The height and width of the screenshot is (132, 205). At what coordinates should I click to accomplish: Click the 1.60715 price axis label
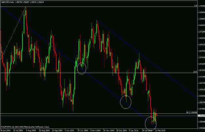pyautogui.click(x=202, y=83)
